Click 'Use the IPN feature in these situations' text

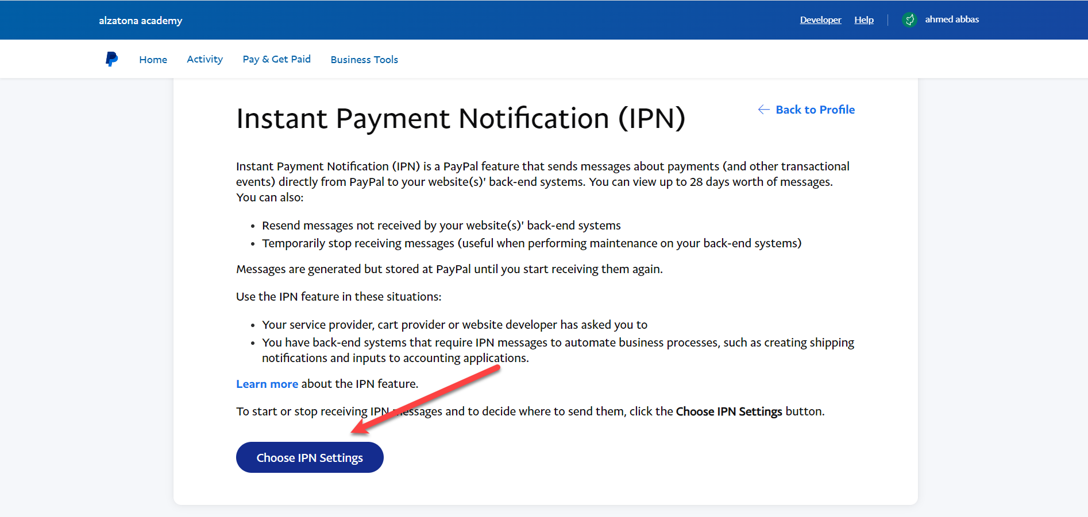tap(339, 297)
